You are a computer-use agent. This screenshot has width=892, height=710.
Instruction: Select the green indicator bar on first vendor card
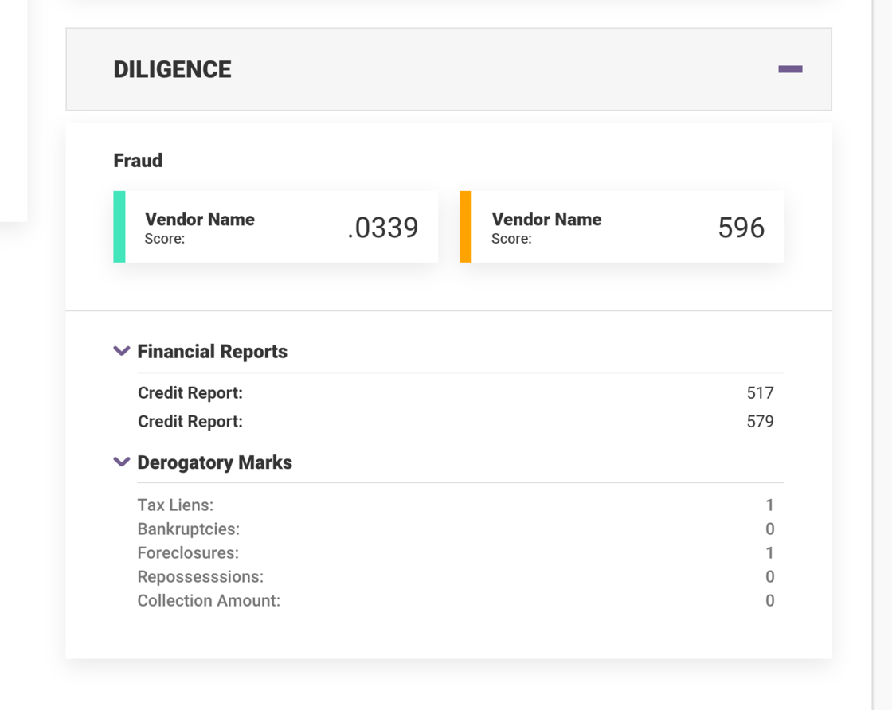tap(116, 226)
